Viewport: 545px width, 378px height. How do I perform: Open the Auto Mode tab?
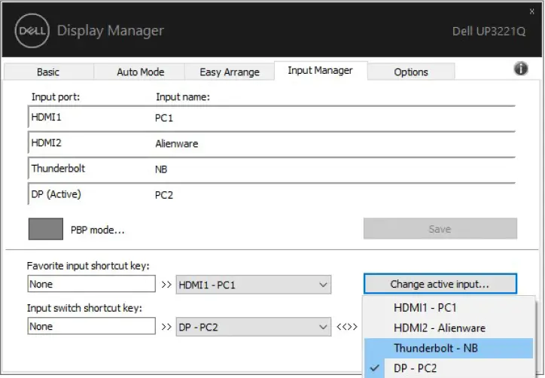tap(140, 72)
